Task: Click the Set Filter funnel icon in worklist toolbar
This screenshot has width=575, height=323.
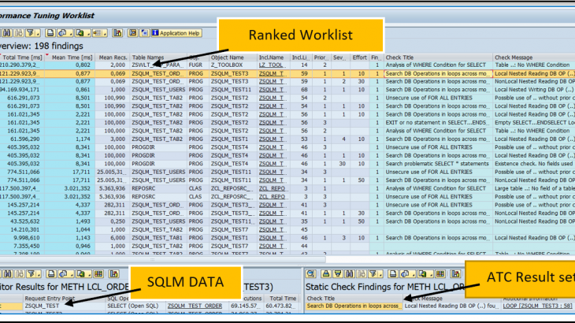Action: [31, 33]
